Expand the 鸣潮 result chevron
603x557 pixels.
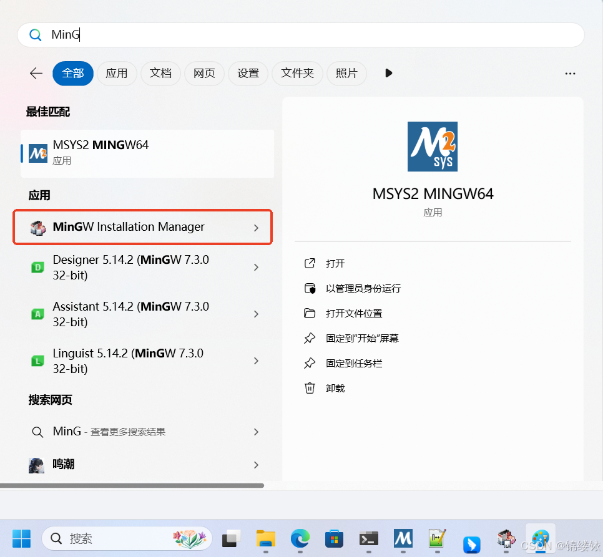(x=256, y=465)
